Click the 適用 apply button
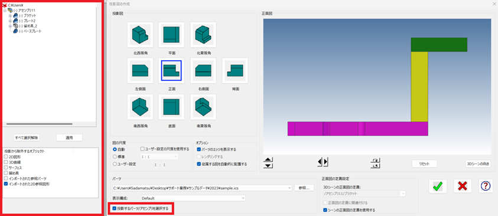498x216 pixels. (x=69, y=138)
